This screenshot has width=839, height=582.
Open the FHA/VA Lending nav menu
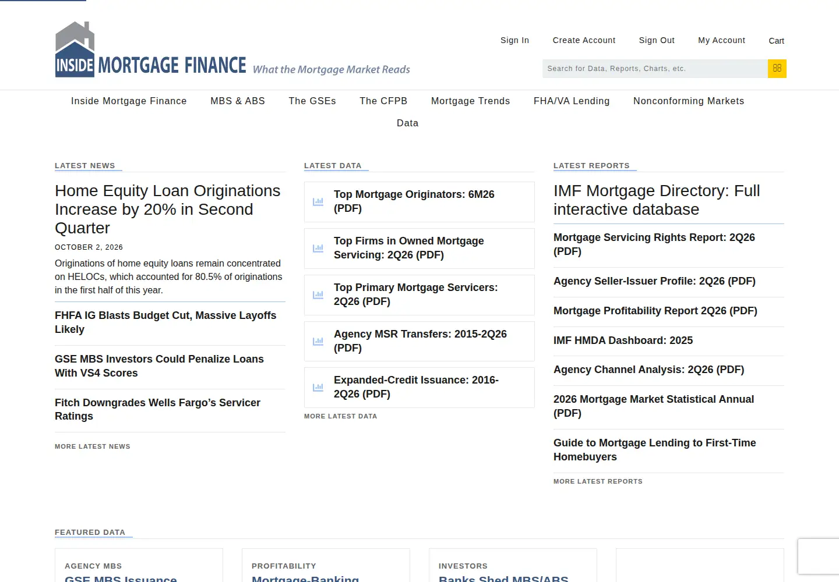pyautogui.click(x=572, y=101)
